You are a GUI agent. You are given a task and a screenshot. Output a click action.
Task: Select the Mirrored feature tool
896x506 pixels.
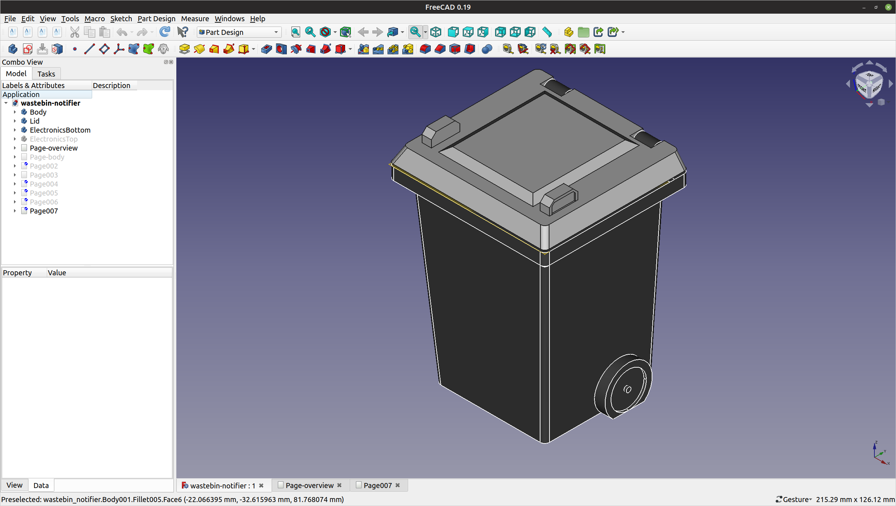click(363, 49)
